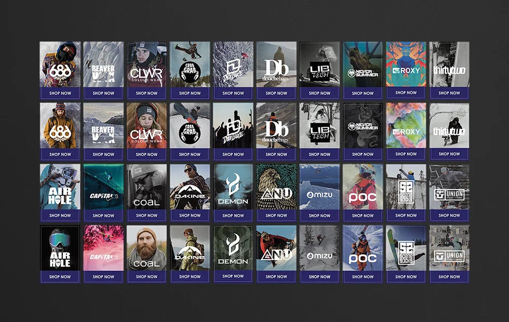Open CLWR logo on woman in orange jacket
509x322 pixels.
click(146, 136)
